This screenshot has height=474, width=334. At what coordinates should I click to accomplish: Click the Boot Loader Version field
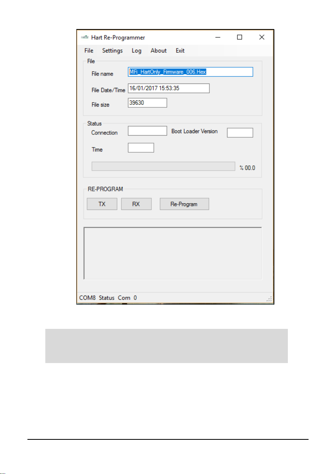pos(240,133)
